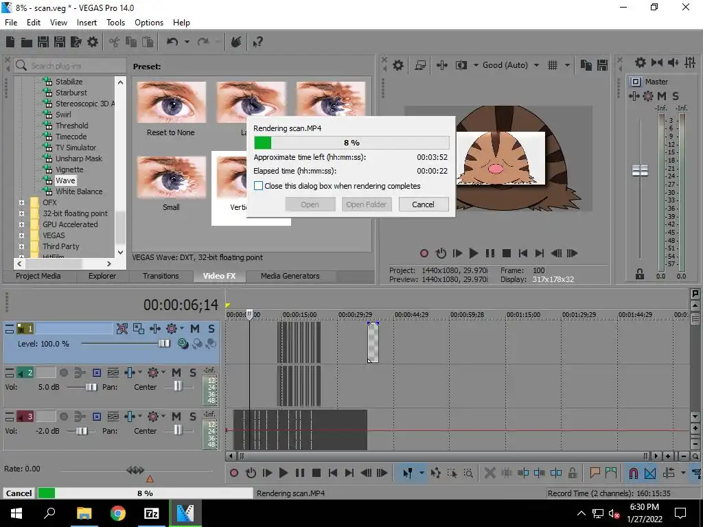Click play button in preview window
This screenshot has height=527, width=703.
pos(474,254)
